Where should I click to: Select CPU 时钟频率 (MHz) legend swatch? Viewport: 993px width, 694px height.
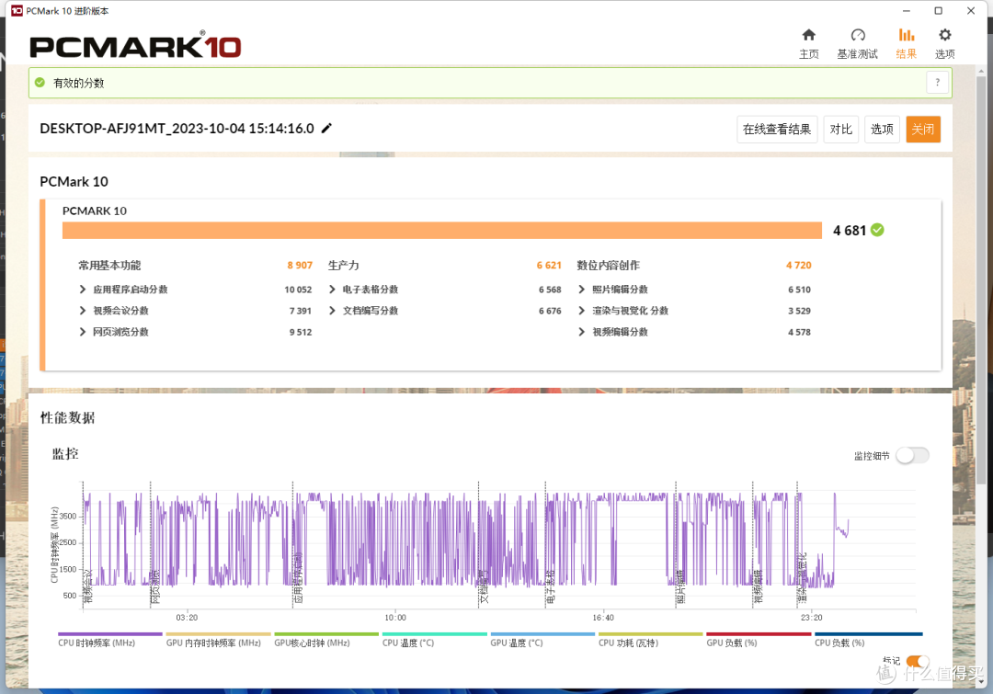[x=110, y=634]
